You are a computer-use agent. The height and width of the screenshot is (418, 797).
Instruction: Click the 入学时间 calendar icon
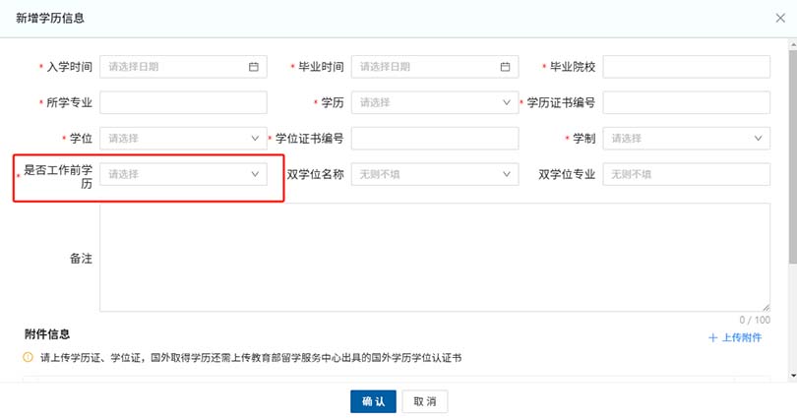(x=253, y=67)
